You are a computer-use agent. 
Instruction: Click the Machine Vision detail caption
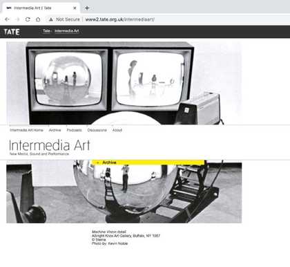pyautogui.click(x=109, y=232)
